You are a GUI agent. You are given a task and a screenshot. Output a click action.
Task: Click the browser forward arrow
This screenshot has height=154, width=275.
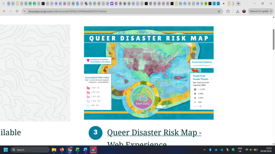click(x=10, y=11)
